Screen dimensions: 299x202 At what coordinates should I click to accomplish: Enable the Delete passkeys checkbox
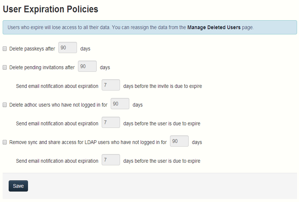tap(5, 49)
